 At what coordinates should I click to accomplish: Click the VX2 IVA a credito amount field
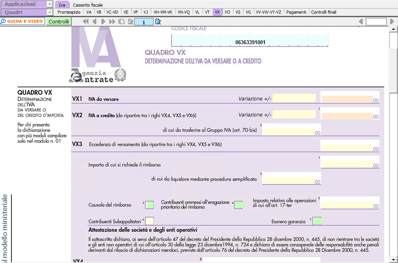(347, 116)
